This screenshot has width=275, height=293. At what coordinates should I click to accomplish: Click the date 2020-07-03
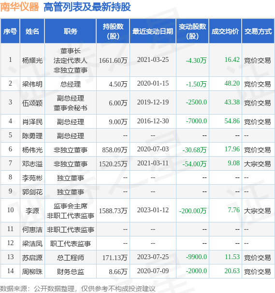coord(153,149)
